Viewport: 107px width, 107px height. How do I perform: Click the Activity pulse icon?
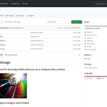(85, 38)
